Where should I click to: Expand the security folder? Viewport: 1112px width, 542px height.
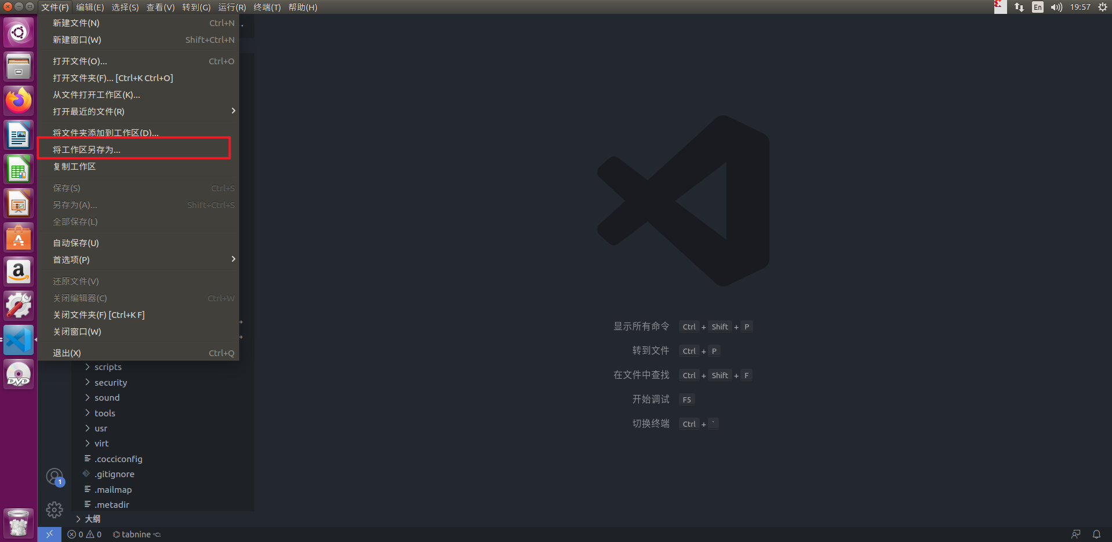pyautogui.click(x=111, y=383)
